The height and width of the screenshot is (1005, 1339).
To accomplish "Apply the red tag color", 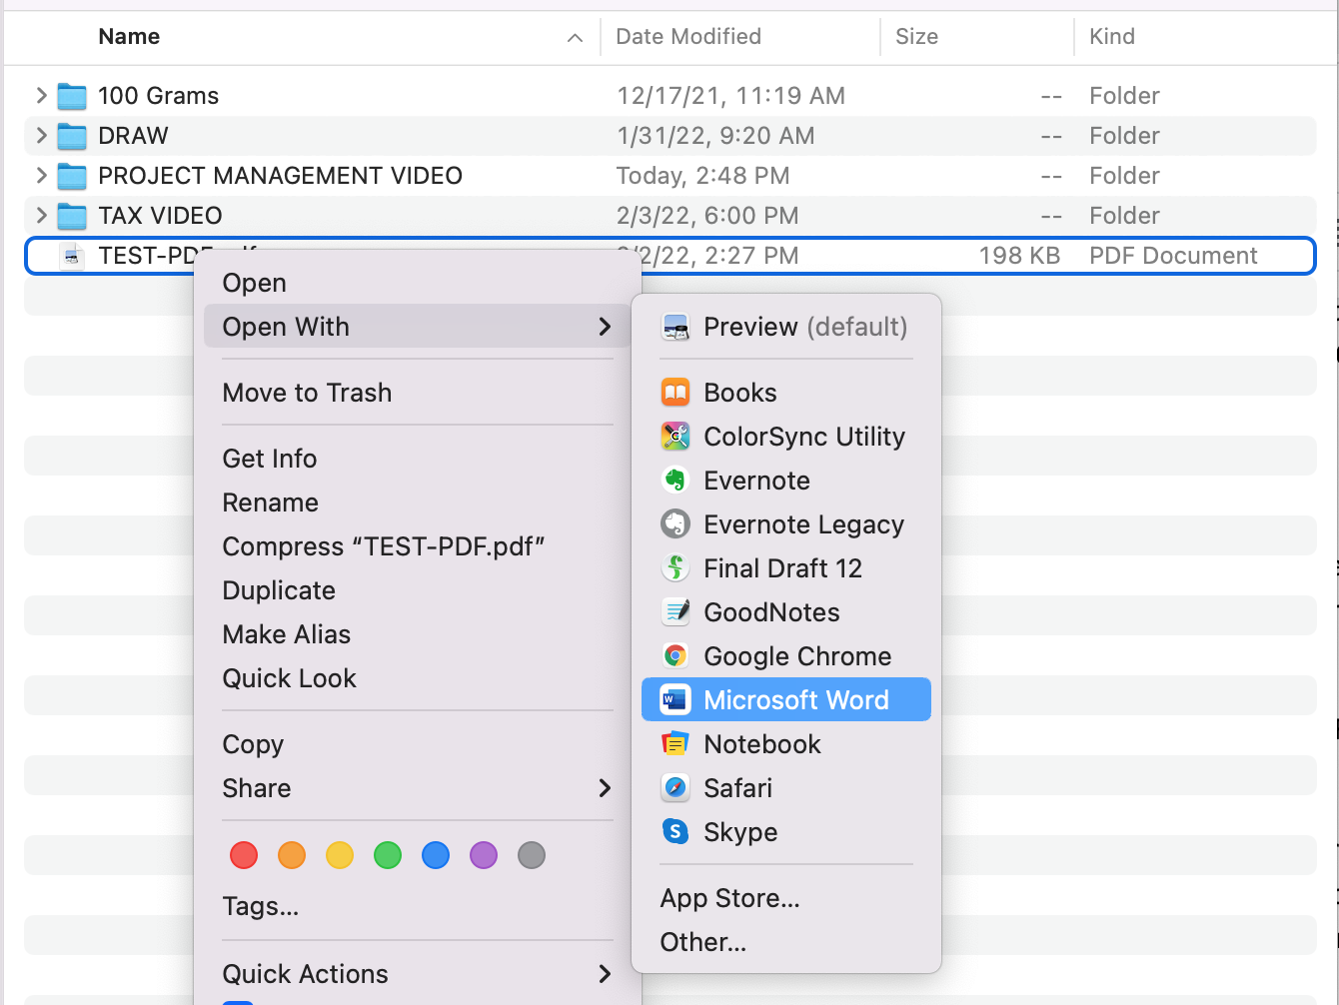I will click(244, 855).
